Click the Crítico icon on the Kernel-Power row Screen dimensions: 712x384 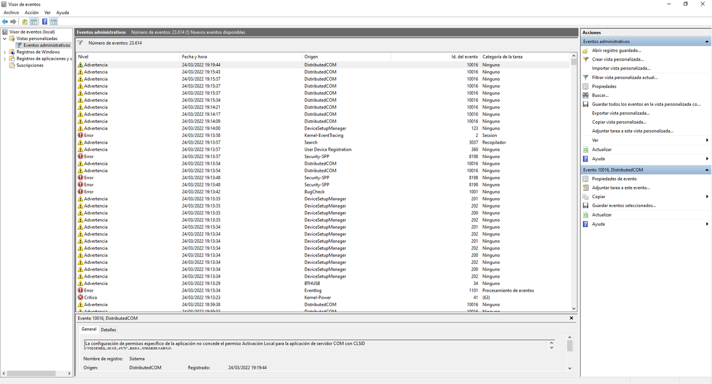tap(81, 297)
